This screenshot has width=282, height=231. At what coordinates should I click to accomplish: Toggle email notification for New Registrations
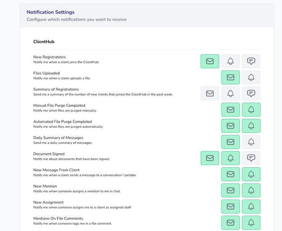pos(210,61)
